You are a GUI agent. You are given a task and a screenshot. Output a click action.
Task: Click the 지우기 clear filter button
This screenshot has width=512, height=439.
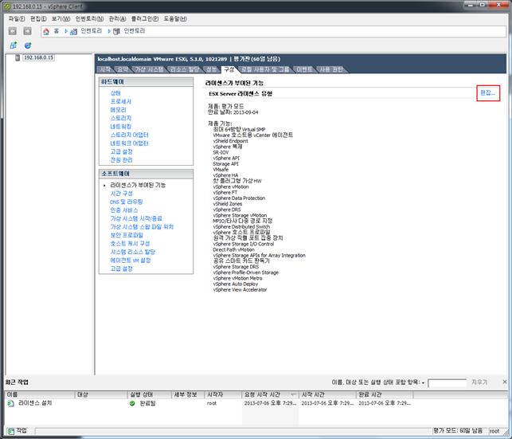point(479,382)
